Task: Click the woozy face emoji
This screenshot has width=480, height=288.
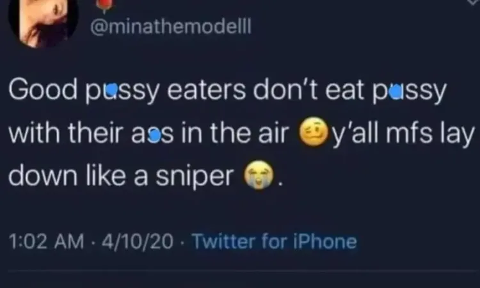Action: click(314, 132)
